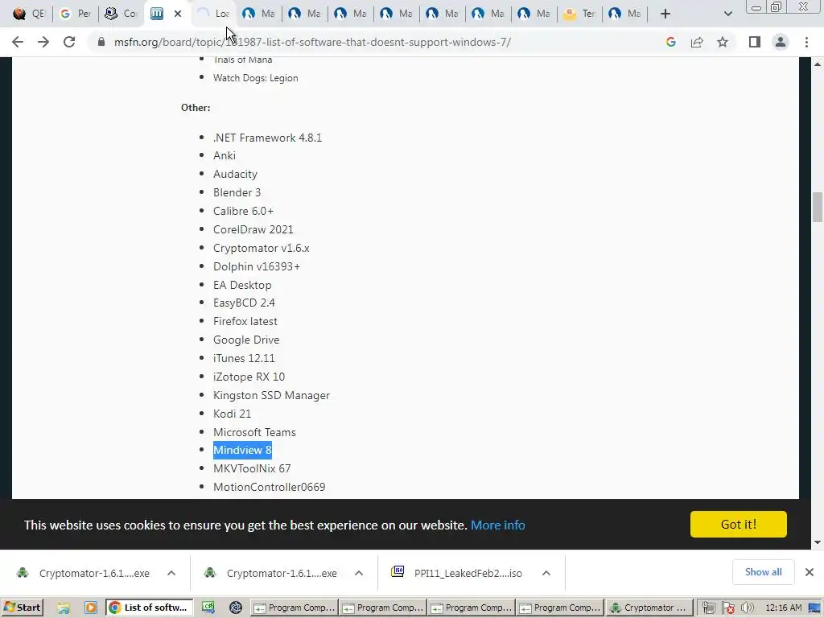Expand options for first Cryptomator download

coord(171,573)
